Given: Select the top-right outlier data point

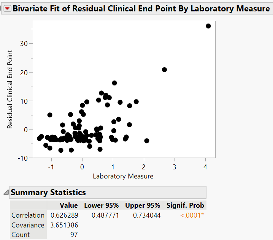Looking at the screenshot, I should click(208, 26).
